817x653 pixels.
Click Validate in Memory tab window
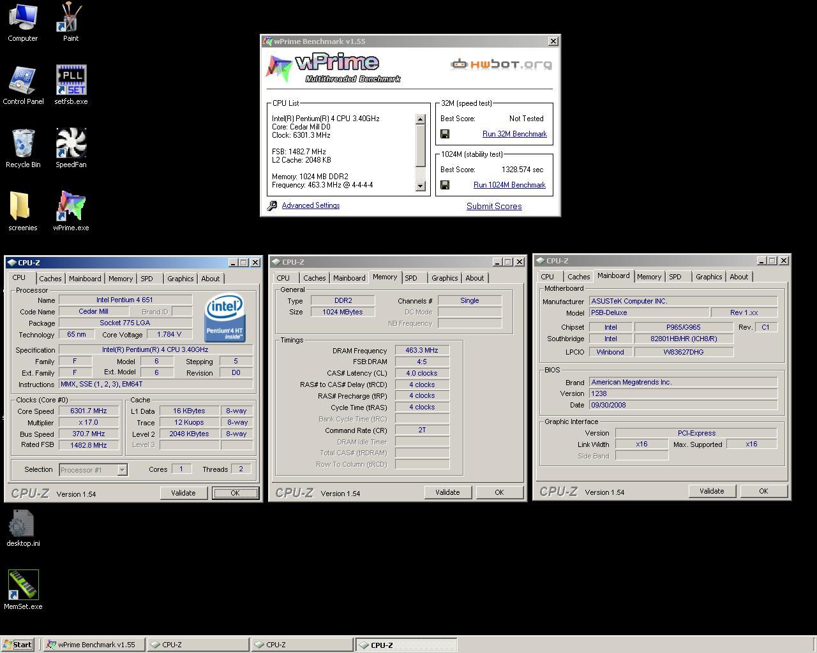[447, 492]
